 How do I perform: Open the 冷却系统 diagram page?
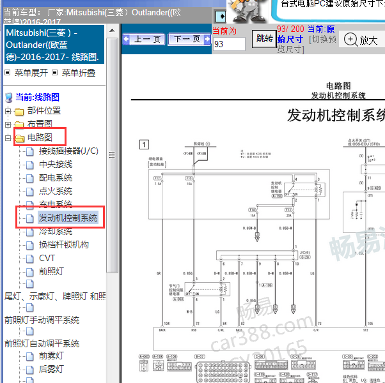(x=56, y=232)
